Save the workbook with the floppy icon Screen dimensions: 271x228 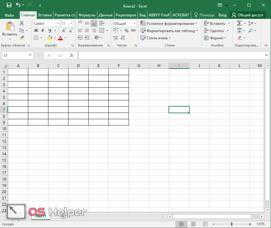coord(9,5)
